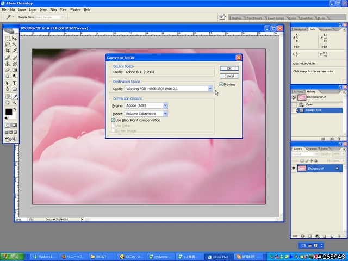Open the File menu

[4, 10]
